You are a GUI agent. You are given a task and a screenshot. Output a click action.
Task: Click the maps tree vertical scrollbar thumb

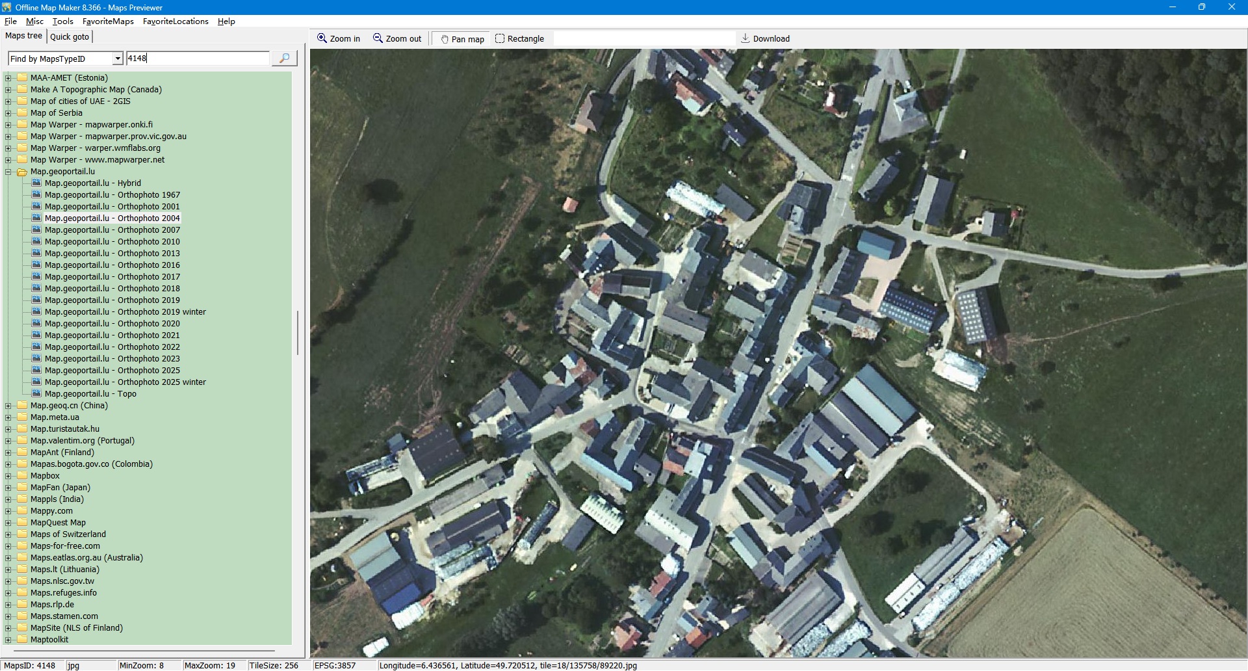(298, 333)
